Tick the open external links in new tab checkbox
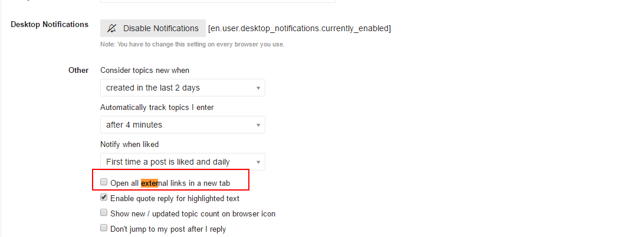The image size is (618, 237). (104, 182)
